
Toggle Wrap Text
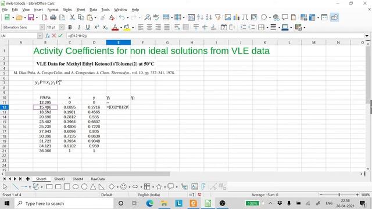(177, 27)
